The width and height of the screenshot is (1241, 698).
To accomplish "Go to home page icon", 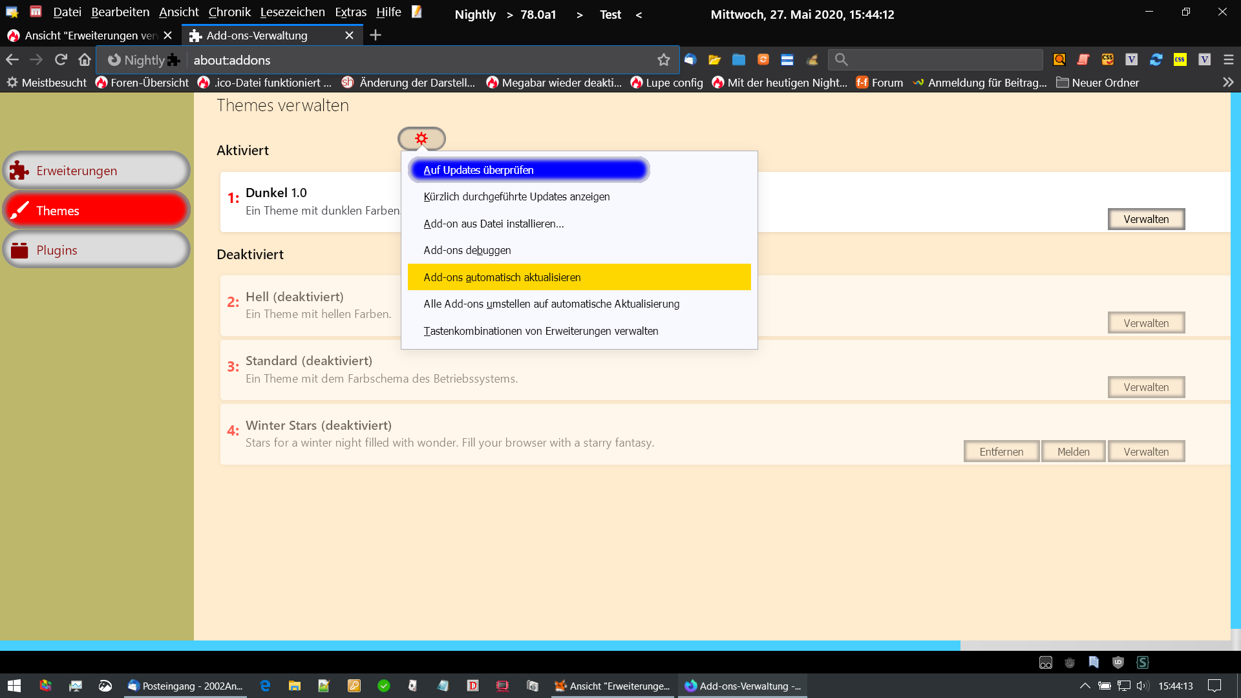I will tap(85, 60).
